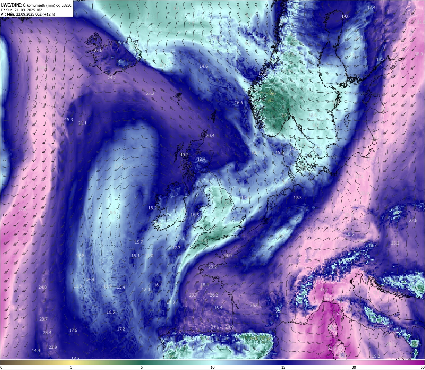Click the 16.6 value label
425x370 pixels.
tap(239, 103)
